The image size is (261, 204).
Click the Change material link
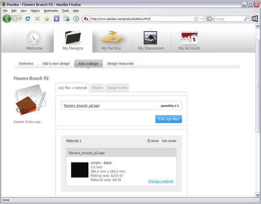(x=160, y=181)
